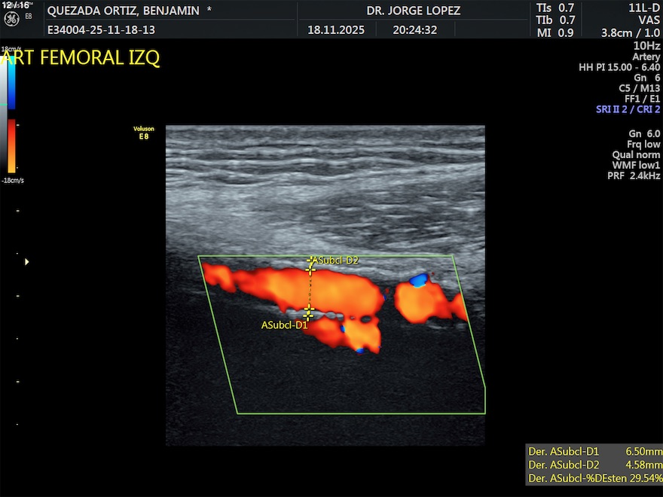Click the Der. ASubcl-D1 6.50mm result row
Viewport: 663px width, 497px height.
pos(594,451)
